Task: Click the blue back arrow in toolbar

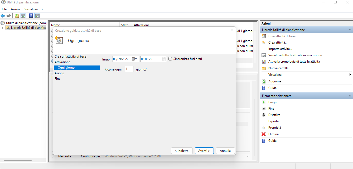Action: pos(3,16)
